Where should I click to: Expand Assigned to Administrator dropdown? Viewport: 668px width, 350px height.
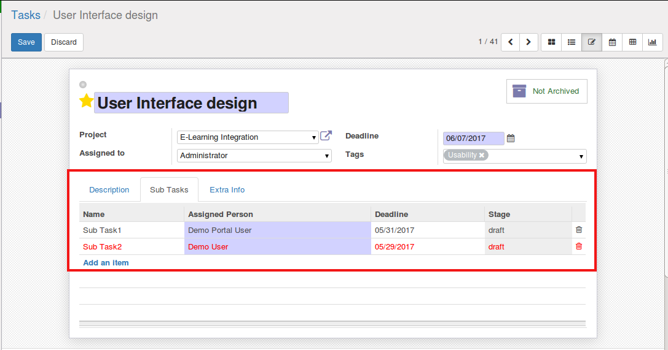(326, 156)
